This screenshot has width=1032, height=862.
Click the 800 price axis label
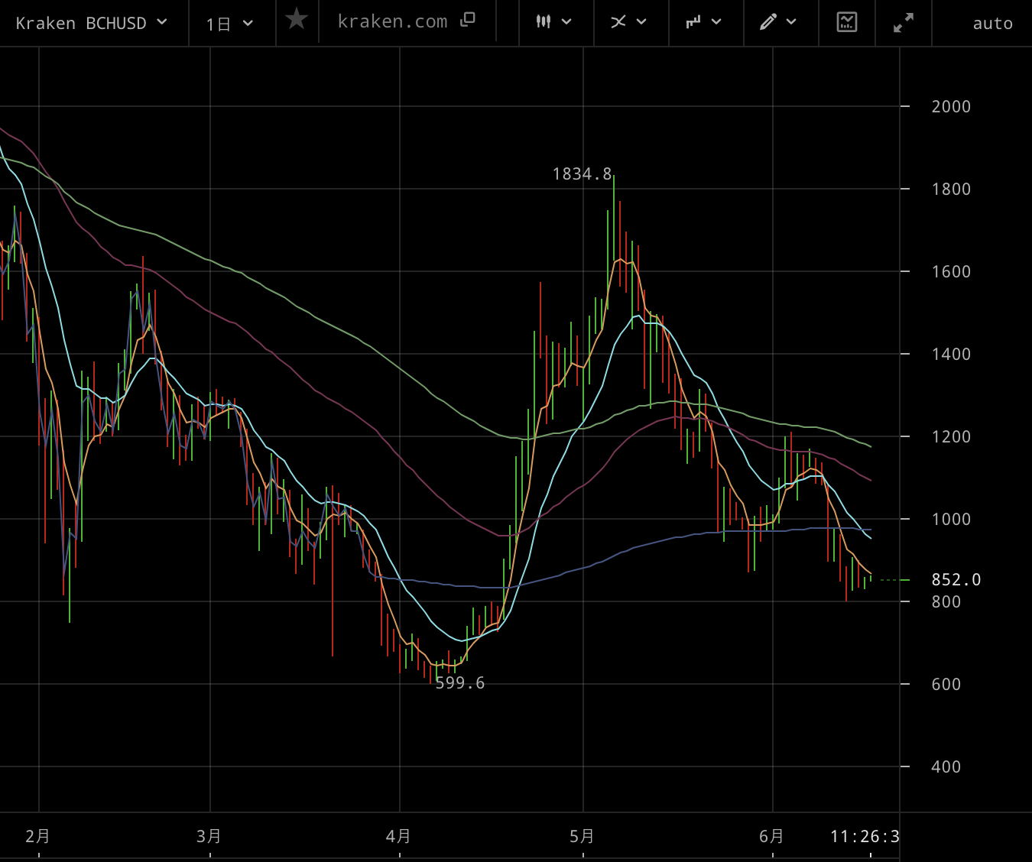946,602
